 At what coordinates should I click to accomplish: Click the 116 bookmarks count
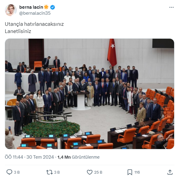(137, 172)
